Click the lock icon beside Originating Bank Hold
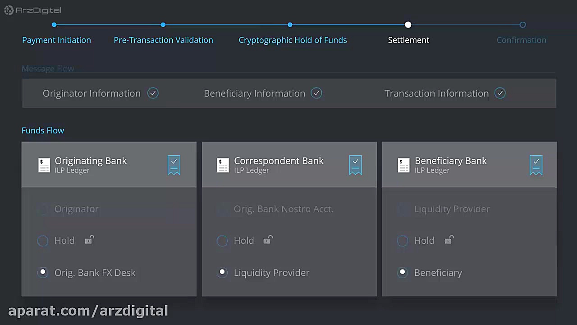 pos(89,240)
